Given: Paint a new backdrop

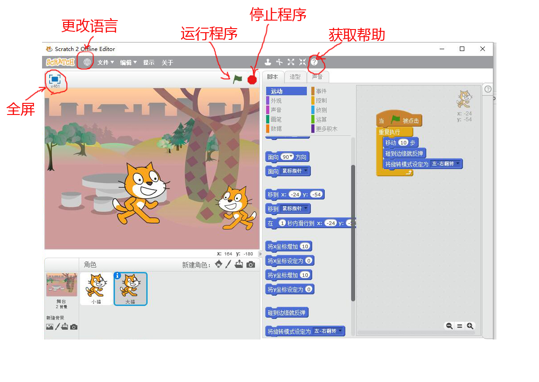Looking at the screenshot, I should [57, 327].
